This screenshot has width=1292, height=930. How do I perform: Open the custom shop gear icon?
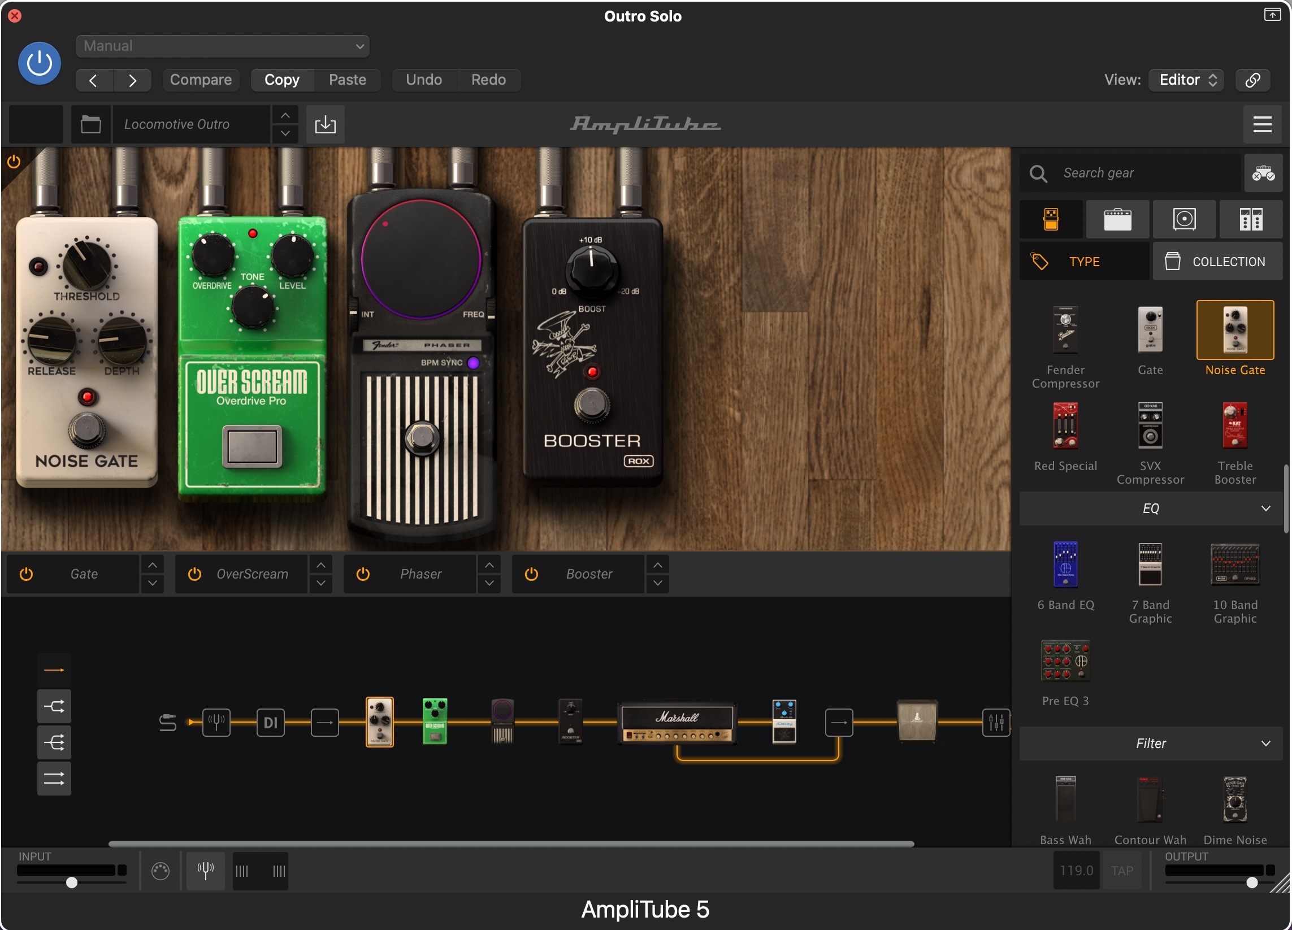pos(1263,172)
